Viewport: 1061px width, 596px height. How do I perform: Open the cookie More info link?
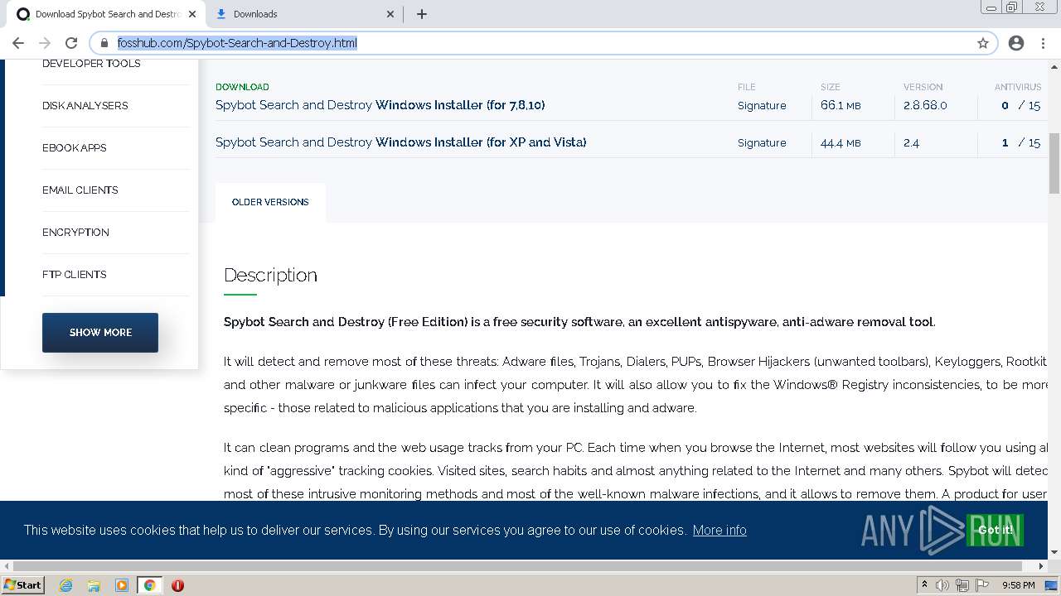tap(719, 530)
